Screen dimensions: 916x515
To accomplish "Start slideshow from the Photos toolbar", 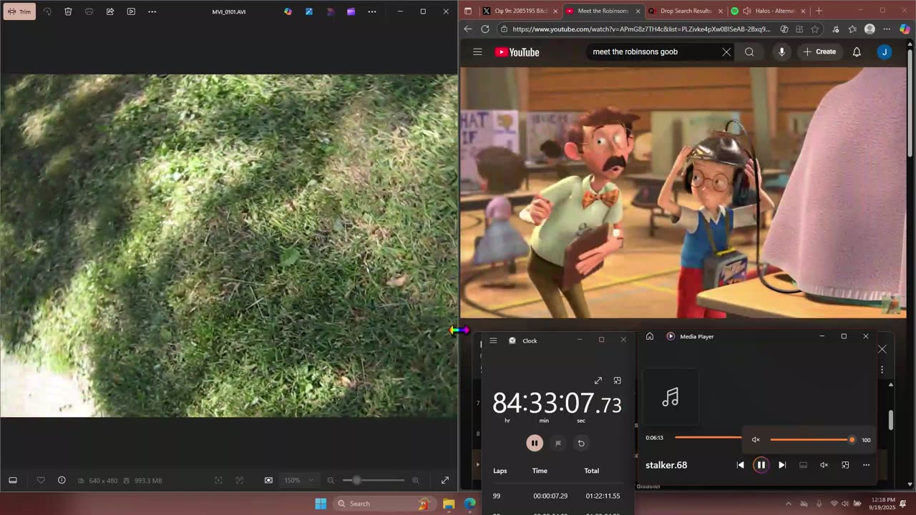I will point(131,11).
